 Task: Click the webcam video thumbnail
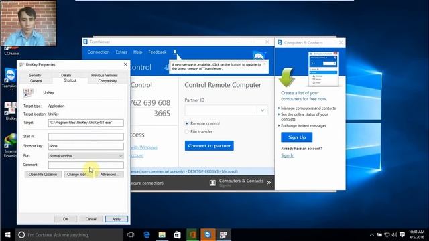click(28, 23)
